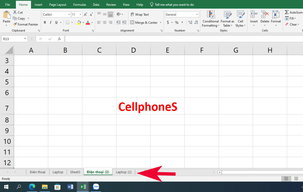Switch to the Laptop (2) sheet tab
This screenshot has width=303, height=192.
(x=123, y=172)
